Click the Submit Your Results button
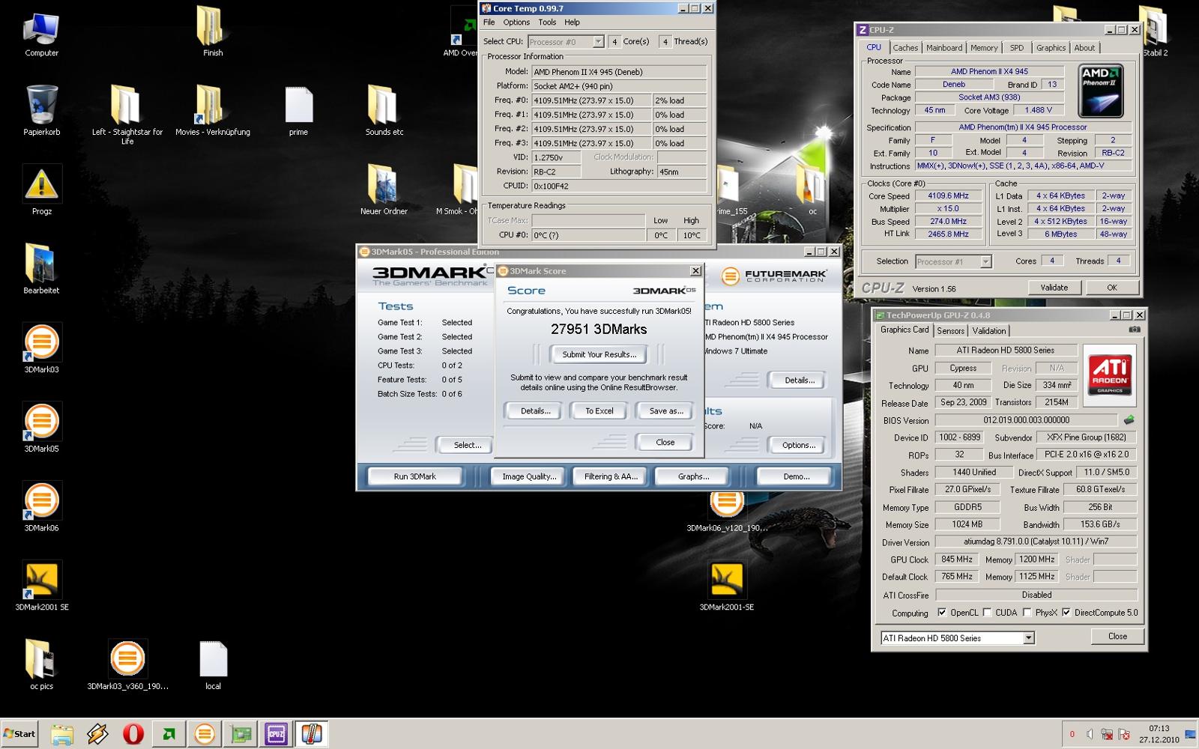1199x749 pixels. 599,354
